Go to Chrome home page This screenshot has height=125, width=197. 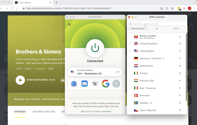[x=17, y=8]
